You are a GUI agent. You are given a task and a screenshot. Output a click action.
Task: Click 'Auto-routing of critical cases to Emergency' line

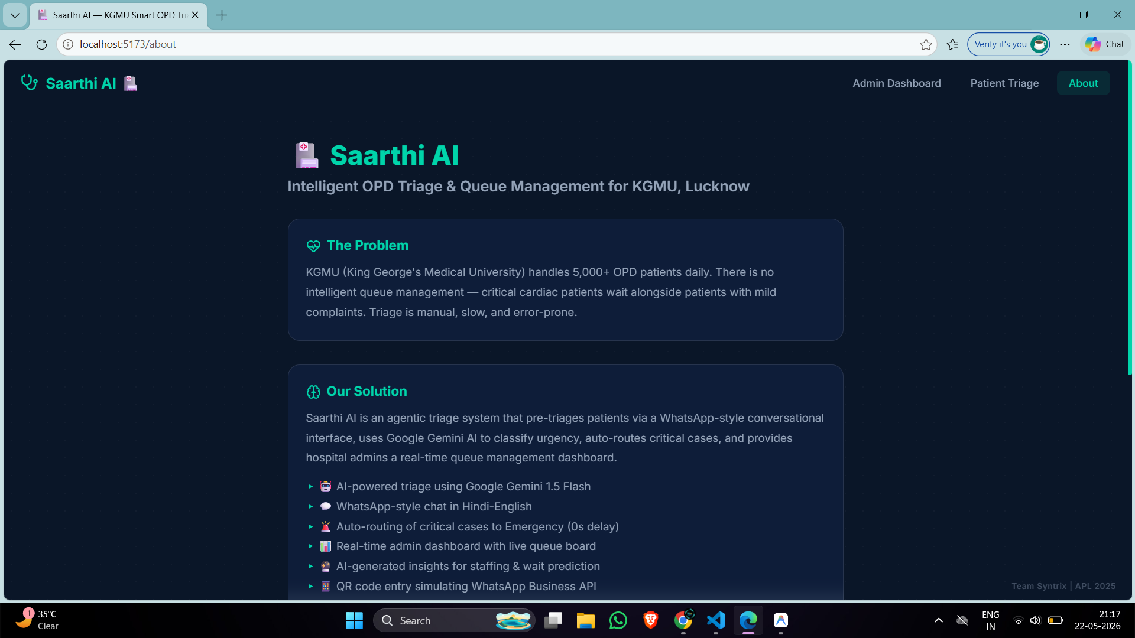tap(478, 526)
